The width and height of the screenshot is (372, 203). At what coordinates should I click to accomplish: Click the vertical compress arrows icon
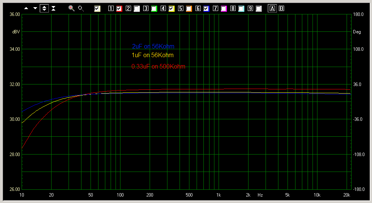[53, 8]
